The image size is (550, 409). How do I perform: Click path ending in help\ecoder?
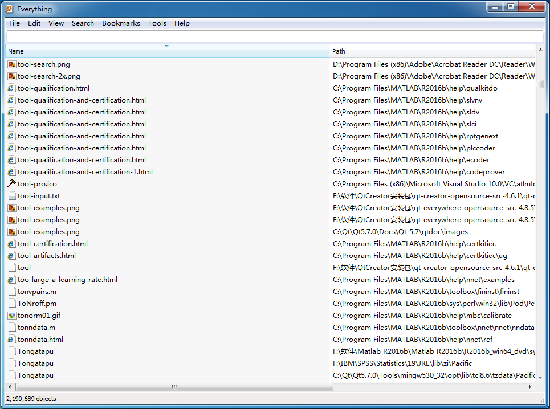pos(411,160)
